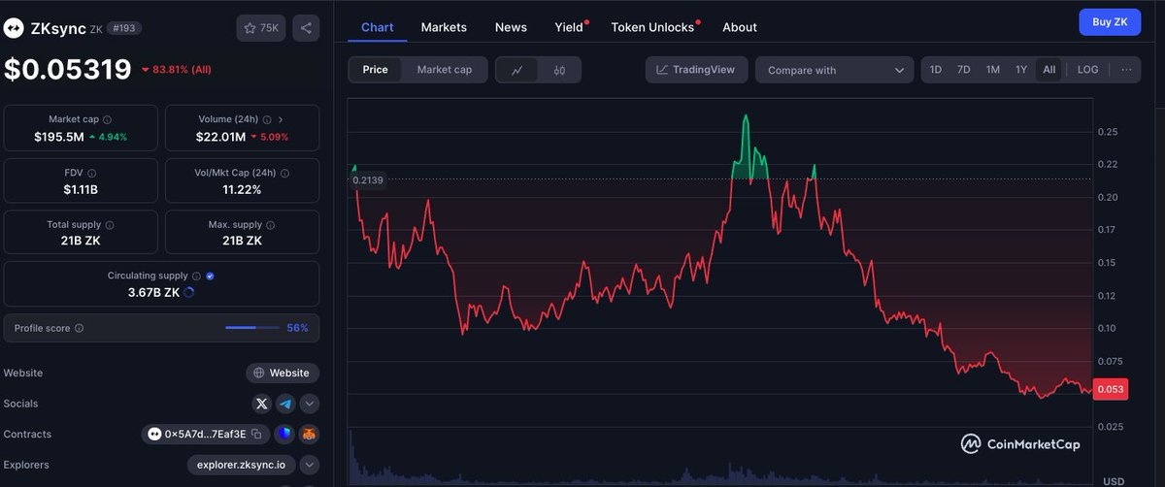Image resolution: width=1165 pixels, height=487 pixels.
Task: Open explorer.zksync.io link
Action: click(x=240, y=465)
